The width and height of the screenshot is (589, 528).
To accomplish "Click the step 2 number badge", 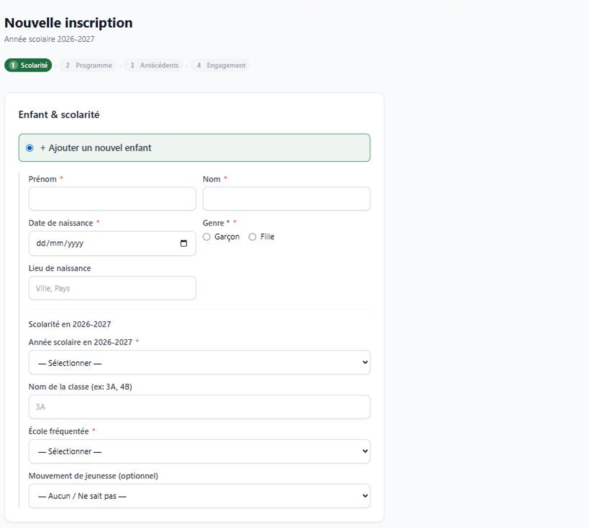I will [x=68, y=65].
